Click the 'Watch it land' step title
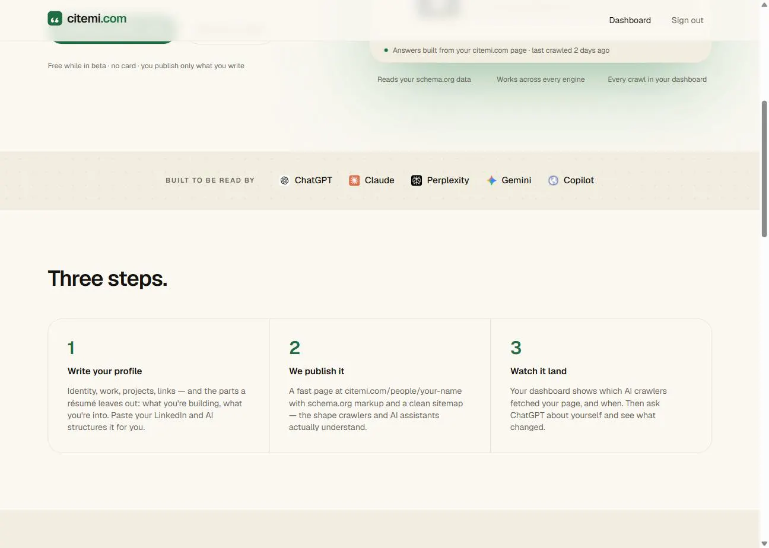Image resolution: width=769 pixels, height=548 pixels. tap(538, 371)
